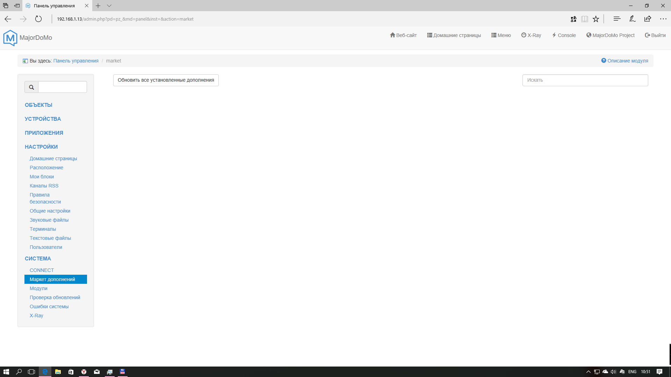Add page to favorites star icon
This screenshot has width=671, height=377.
point(596,19)
